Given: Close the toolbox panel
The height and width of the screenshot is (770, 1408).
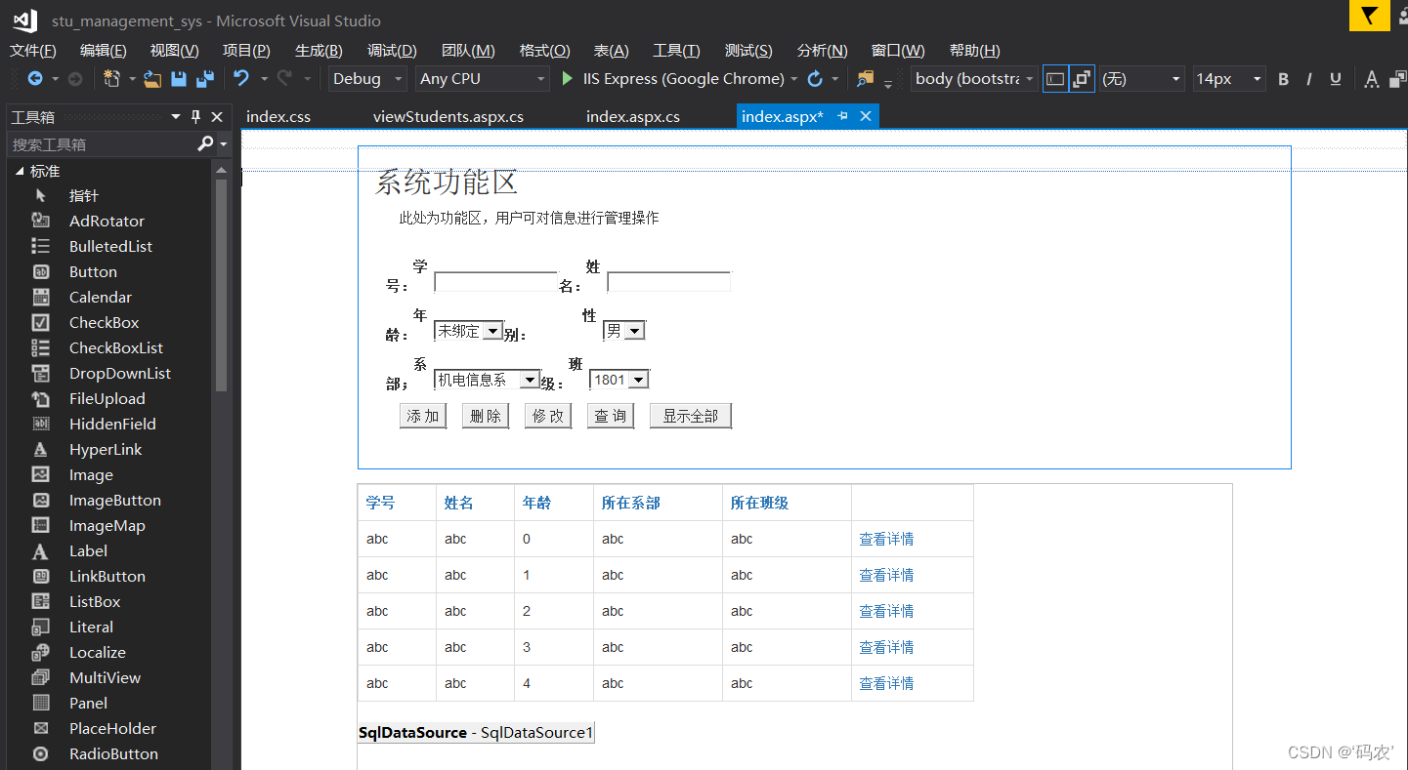Looking at the screenshot, I should (x=217, y=117).
